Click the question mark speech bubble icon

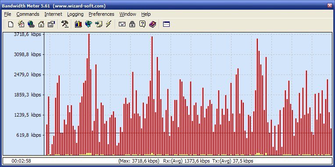(143, 24)
